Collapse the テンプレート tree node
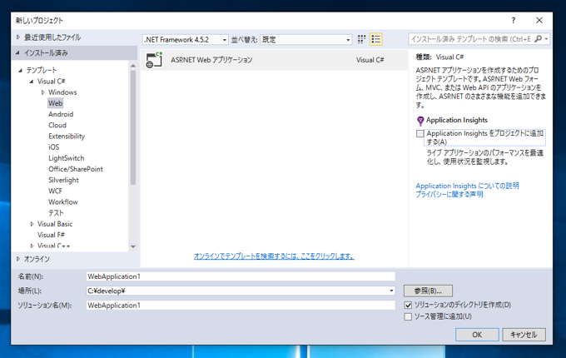The width and height of the screenshot is (566, 358). coord(20,71)
